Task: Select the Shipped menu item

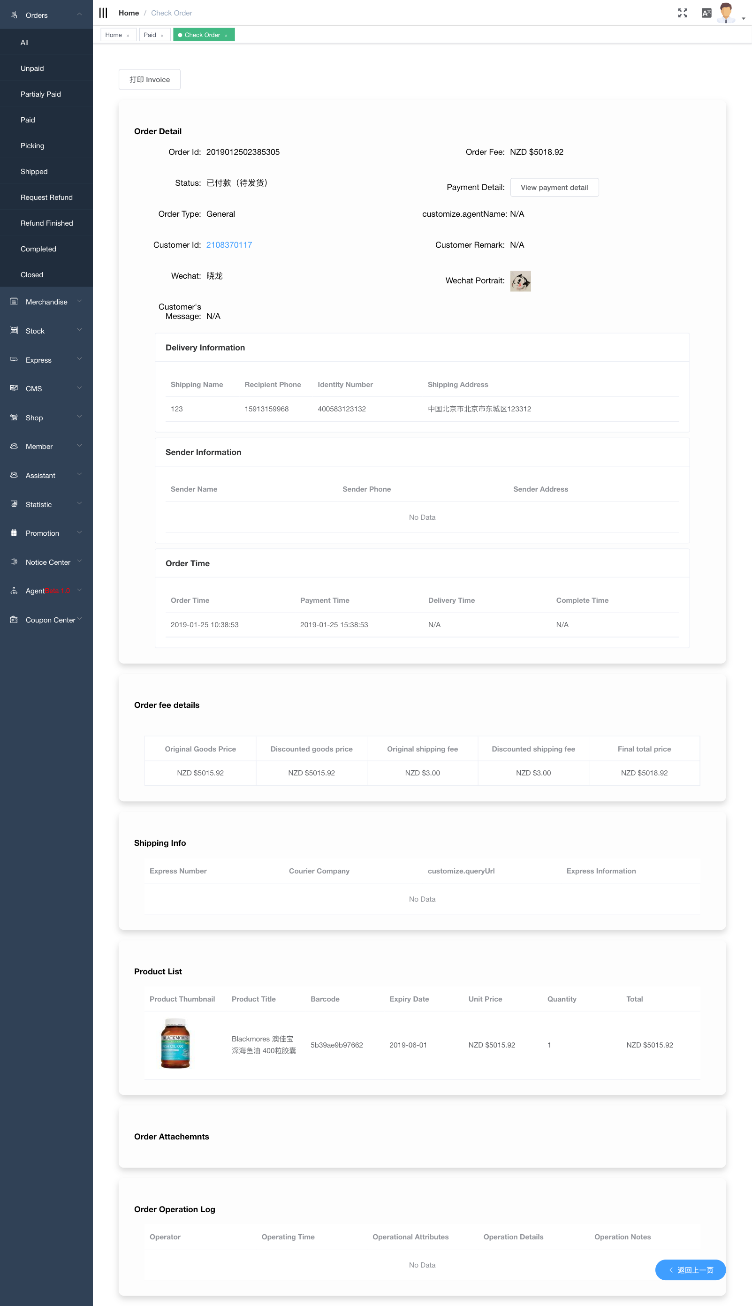Action: (x=34, y=171)
